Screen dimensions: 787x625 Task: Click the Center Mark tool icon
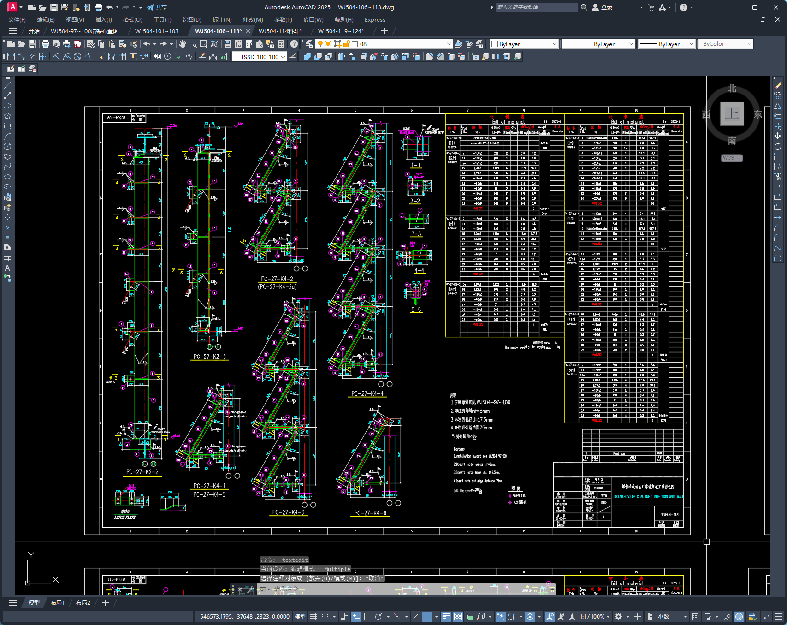tap(168, 56)
